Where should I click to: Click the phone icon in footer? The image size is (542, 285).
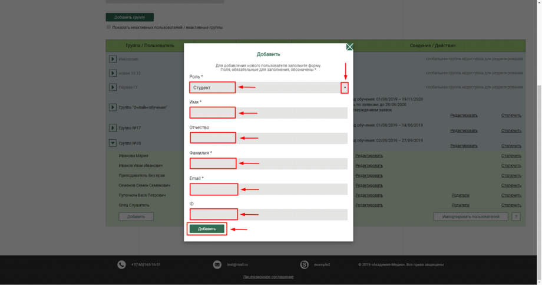coord(121,264)
